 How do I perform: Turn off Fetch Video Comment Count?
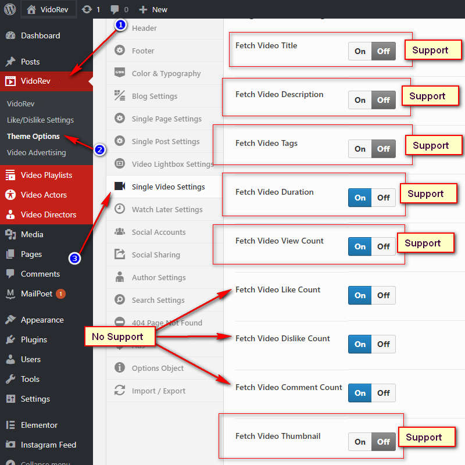[383, 393]
